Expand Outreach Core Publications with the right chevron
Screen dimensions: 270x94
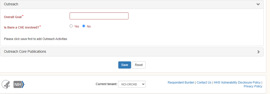point(258,52)
